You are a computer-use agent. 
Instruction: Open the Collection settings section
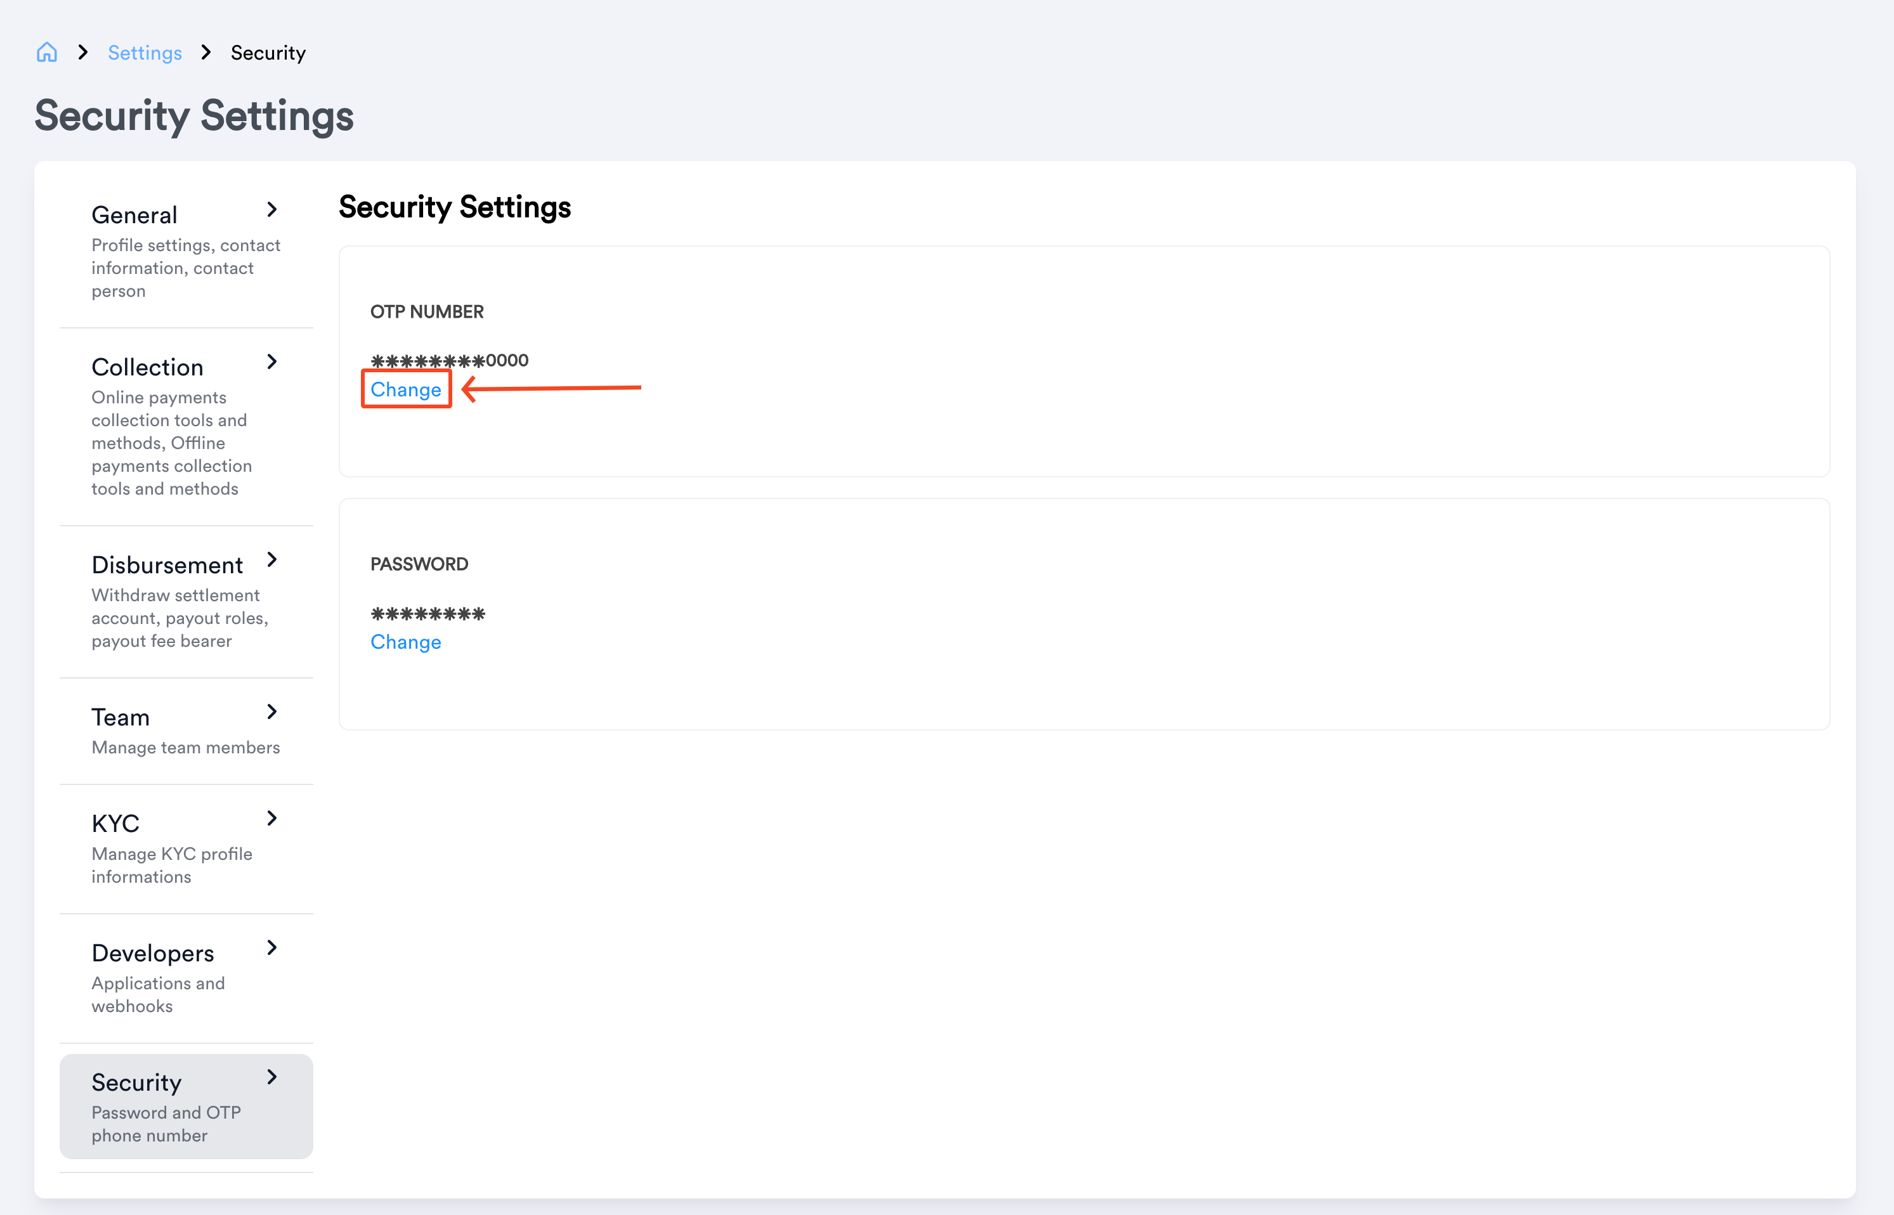click(186, 426)
